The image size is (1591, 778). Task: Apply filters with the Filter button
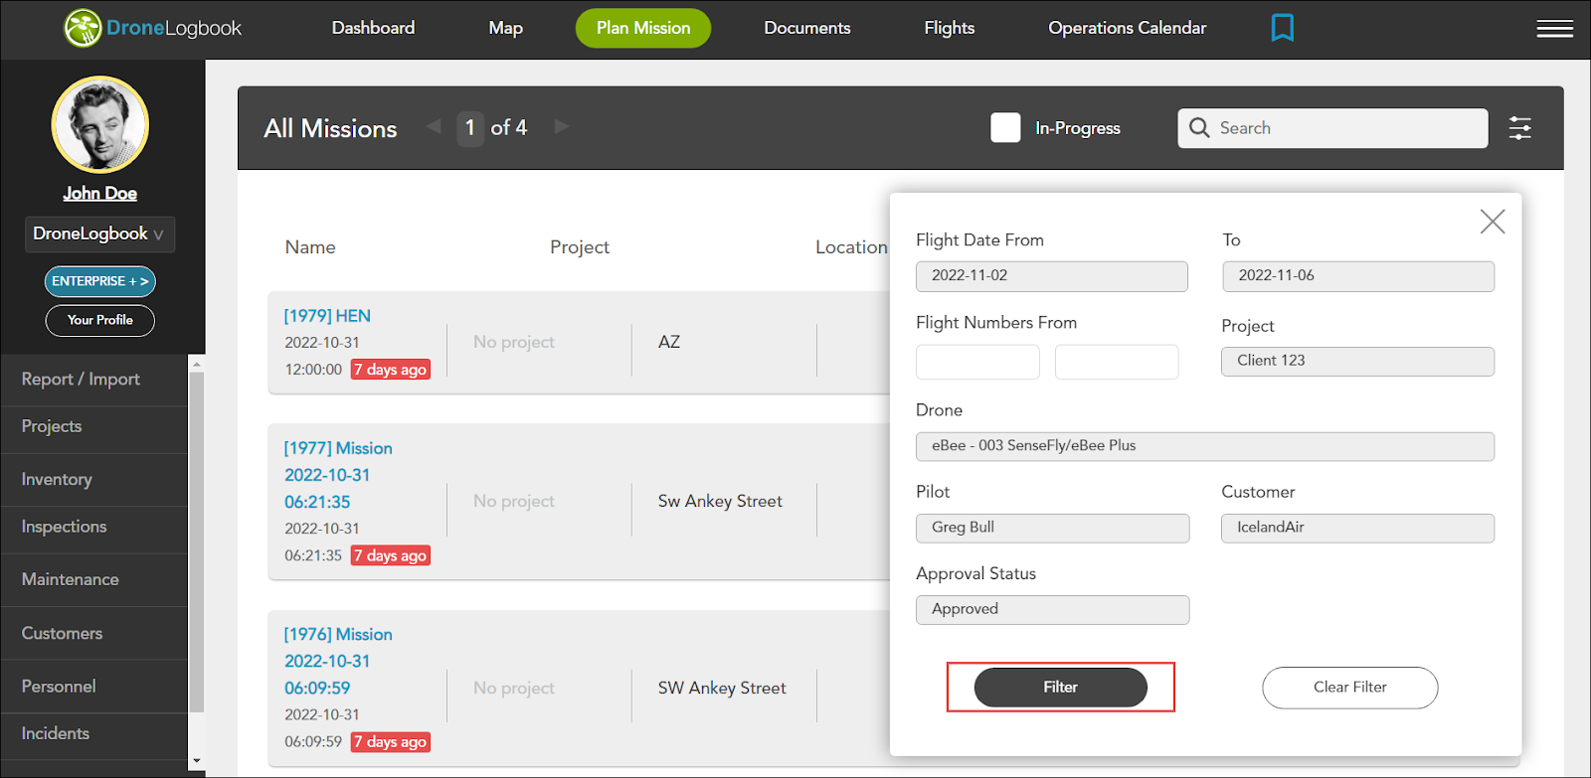pyautogui.click(x=1060, y=688)
